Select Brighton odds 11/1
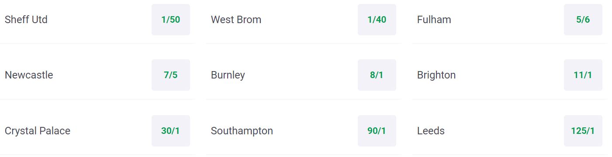The height and width of the screenshot is (157, 612). coord(583,75)
